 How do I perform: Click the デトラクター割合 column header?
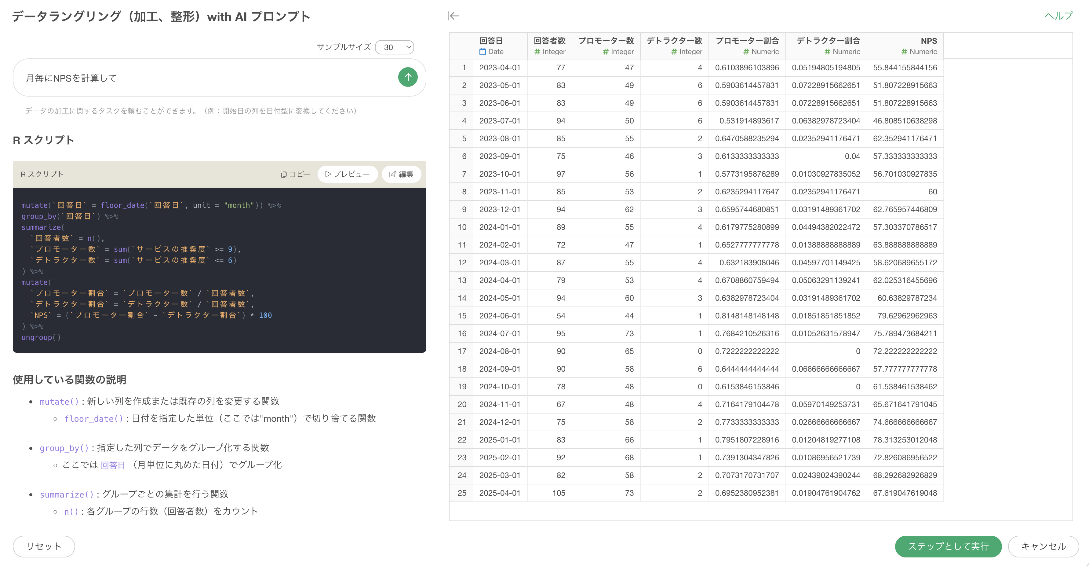828,41
